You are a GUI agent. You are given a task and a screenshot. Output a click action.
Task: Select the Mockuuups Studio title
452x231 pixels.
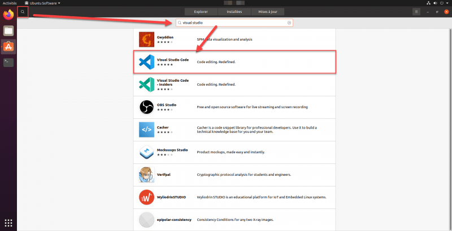pyautogui.click(x=172, y=150)
